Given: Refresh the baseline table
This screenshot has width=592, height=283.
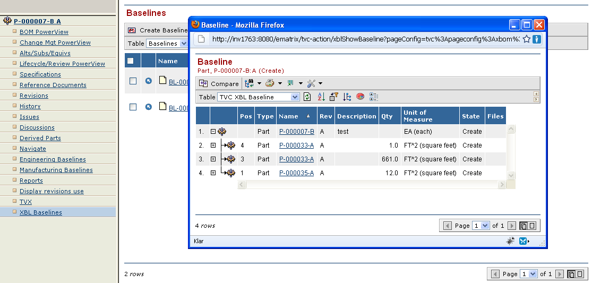Looking at the screenshot, I should (x=307, y=97).
